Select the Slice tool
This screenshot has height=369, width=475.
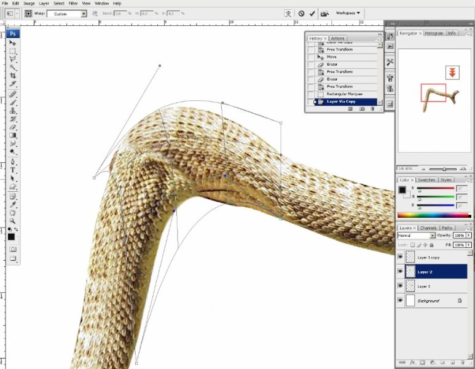click(x=12, y=84)
